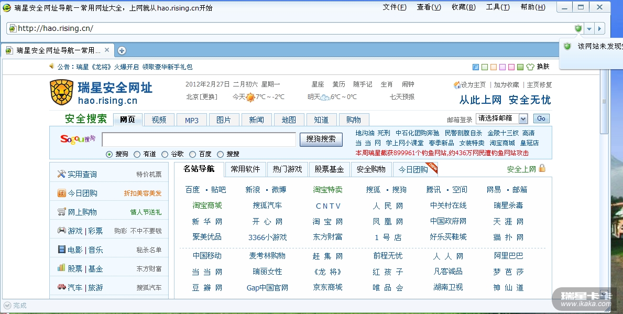This screenshot has width=623, height=314.
Task: Click the page favicon in address bar
Action: [13, 28]
